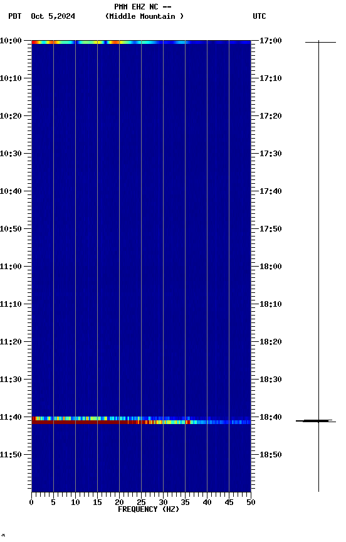This screenshot has height=542, width=346.
Task: Click the seismogram spike near 18:40
Action: pyautogui.click(x=316, y=421)
